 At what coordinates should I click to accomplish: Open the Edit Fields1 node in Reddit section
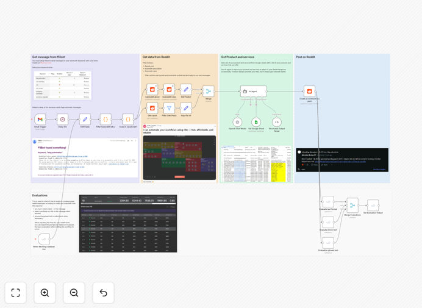186,90
